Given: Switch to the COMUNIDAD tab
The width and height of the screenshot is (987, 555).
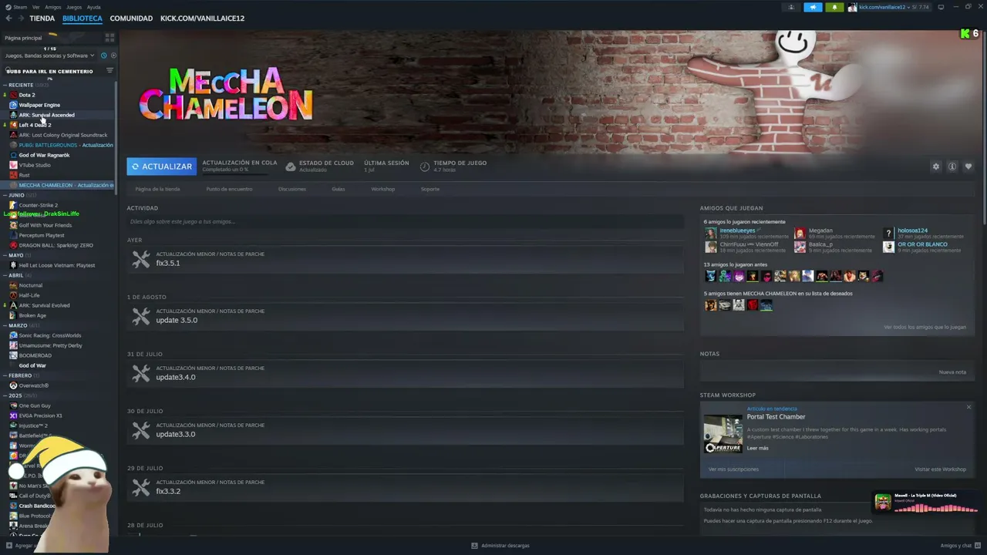Looking at the screenshot, I should point(131,18).
